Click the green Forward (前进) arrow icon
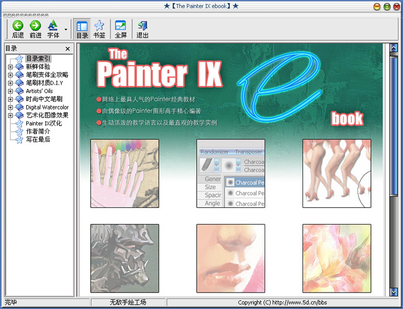 tap(35, 26)
